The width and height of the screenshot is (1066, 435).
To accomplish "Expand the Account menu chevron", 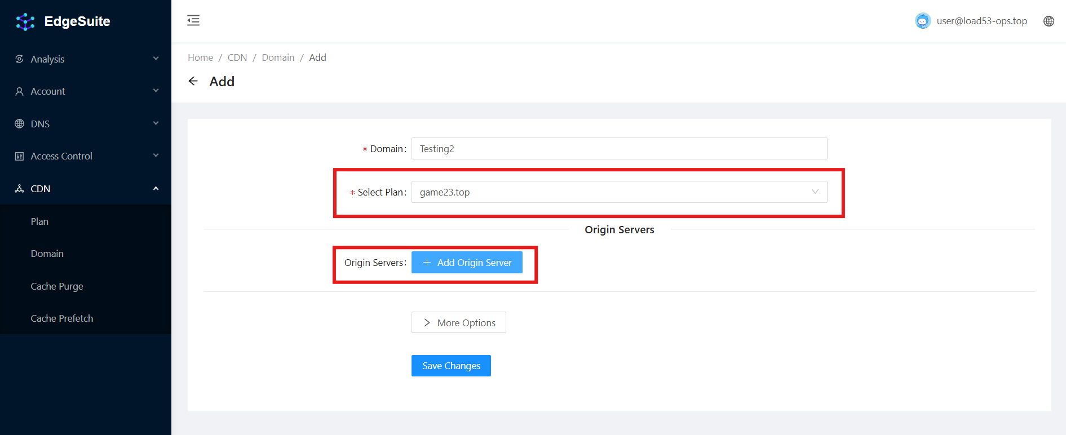I will (156, 91).
